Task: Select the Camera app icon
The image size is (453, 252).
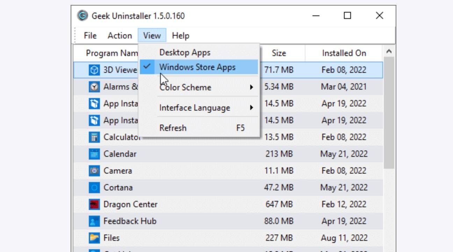Action: [x=94, y=171]
